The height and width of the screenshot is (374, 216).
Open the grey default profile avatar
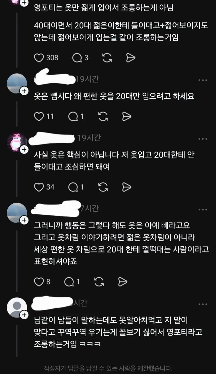17,308
